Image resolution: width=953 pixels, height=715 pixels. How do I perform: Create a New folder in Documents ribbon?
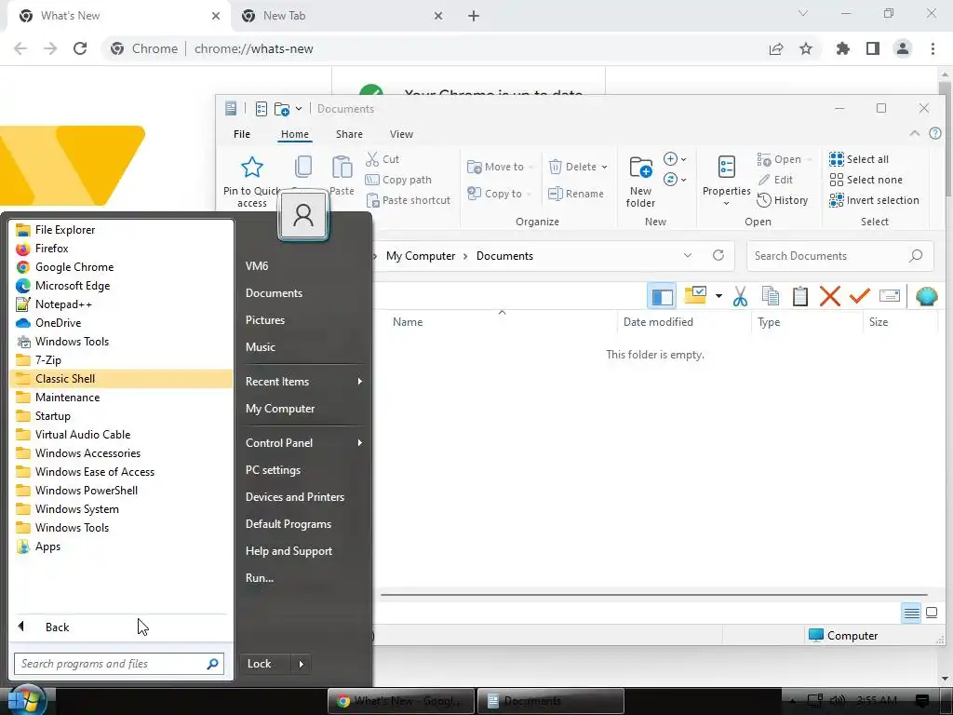(640, 182)
